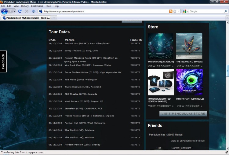This screenshot has width=229, height=155.
Task: Click TICKETS for Hordern Pavilion, Sydney
Action: [135, 145]
